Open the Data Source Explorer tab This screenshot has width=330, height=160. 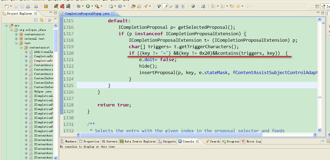(x=138, y=141)
